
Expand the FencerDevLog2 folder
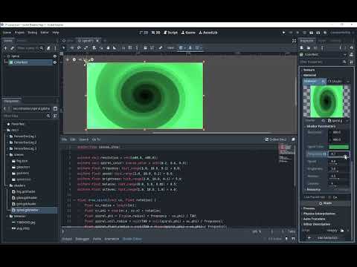click(7, 142)
